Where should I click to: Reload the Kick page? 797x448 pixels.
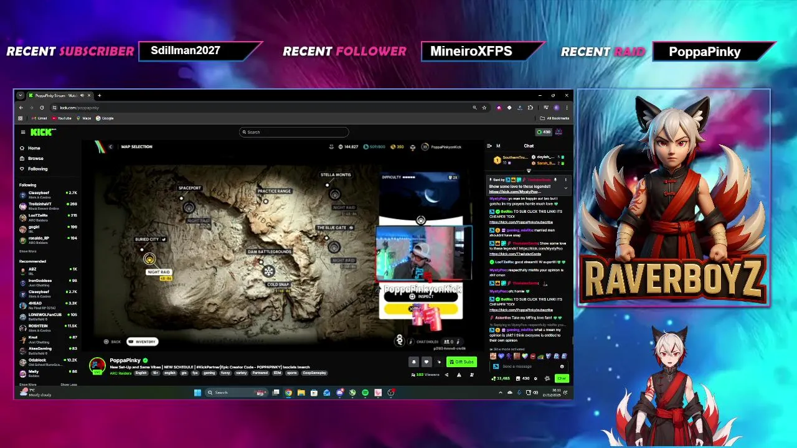tap(42, 108)
